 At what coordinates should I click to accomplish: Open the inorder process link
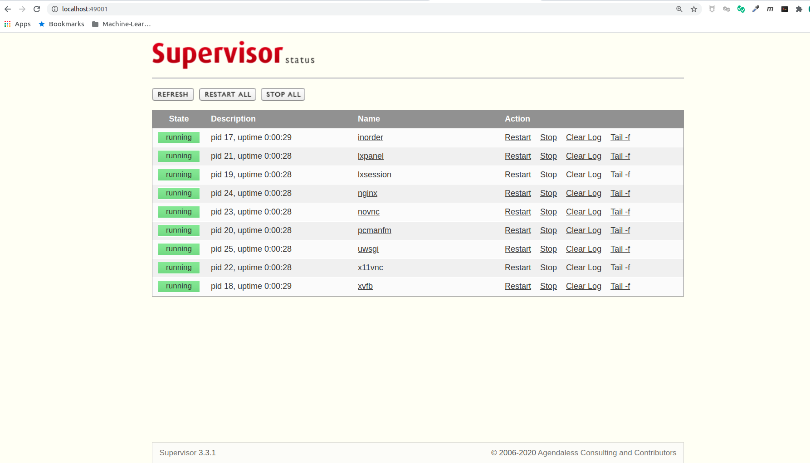point(371,137)
